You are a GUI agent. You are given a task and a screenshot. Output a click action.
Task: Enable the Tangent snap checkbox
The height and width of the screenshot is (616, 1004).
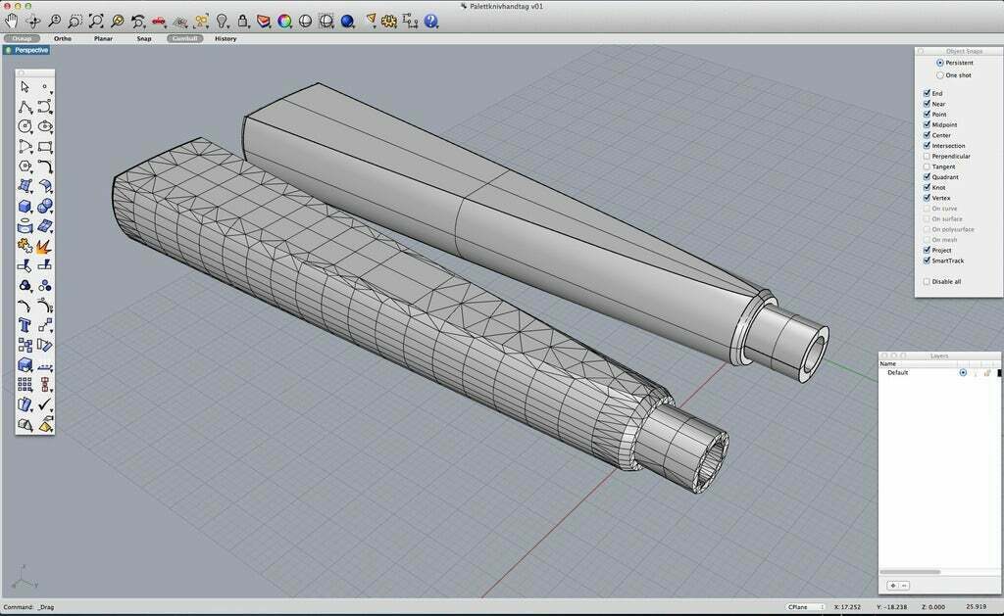coord(927,166)
